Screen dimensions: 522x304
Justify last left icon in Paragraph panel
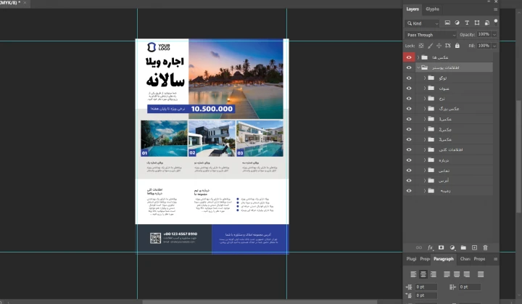(x=447, y=274)
